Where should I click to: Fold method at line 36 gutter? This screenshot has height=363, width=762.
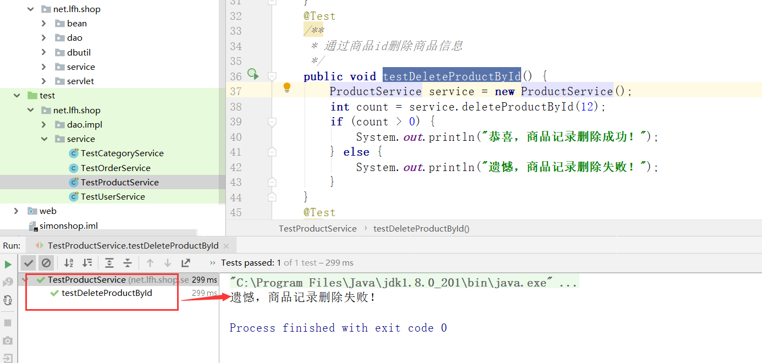coord(272,76)
